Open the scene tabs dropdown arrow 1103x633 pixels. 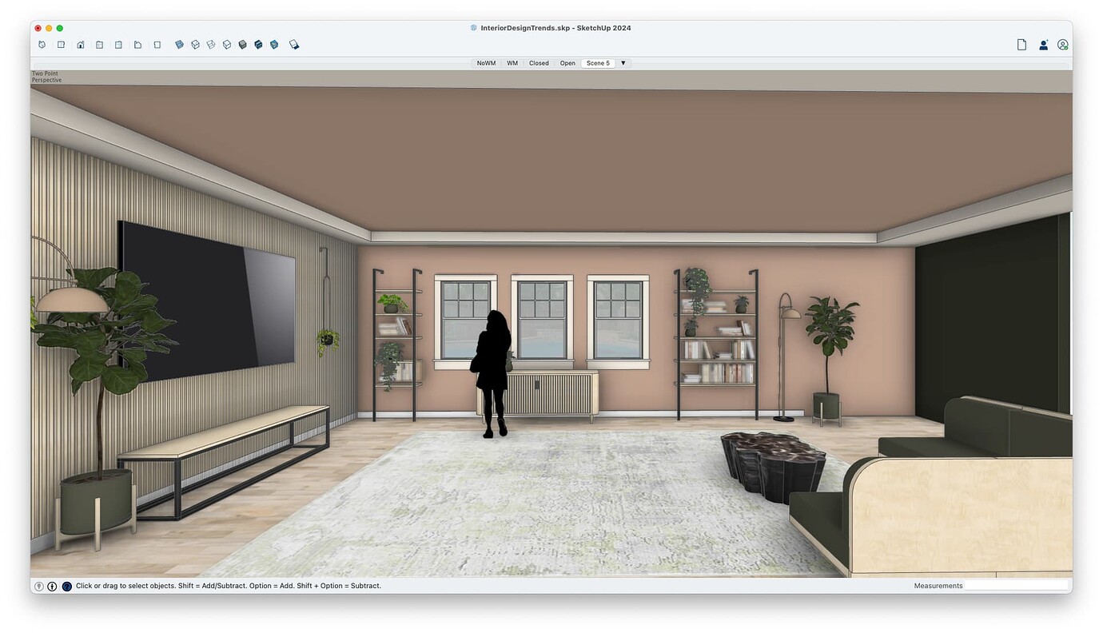tap(623, 62)
